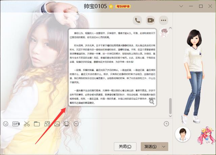Open more options with three-dots button at top
Image resolution: width=216 pixels, height=155 pixels.
163,20
